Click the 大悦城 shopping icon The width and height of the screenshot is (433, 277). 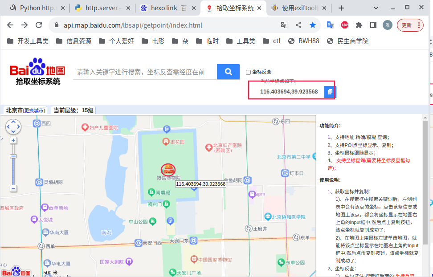[34, 220]
